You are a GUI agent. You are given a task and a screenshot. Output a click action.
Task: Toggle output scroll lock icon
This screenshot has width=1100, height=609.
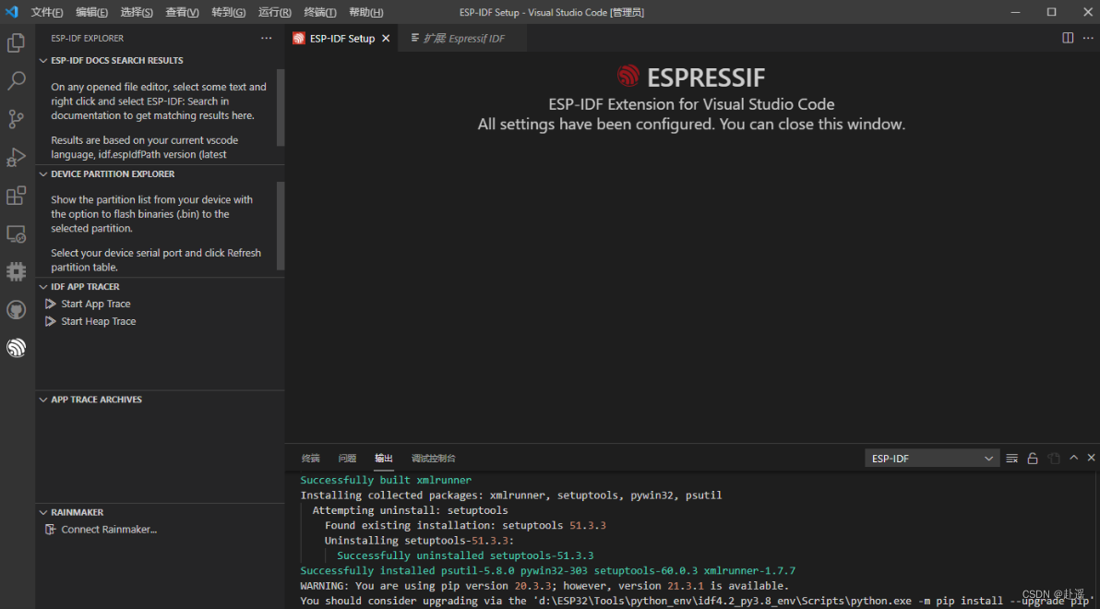[1032, 459]
